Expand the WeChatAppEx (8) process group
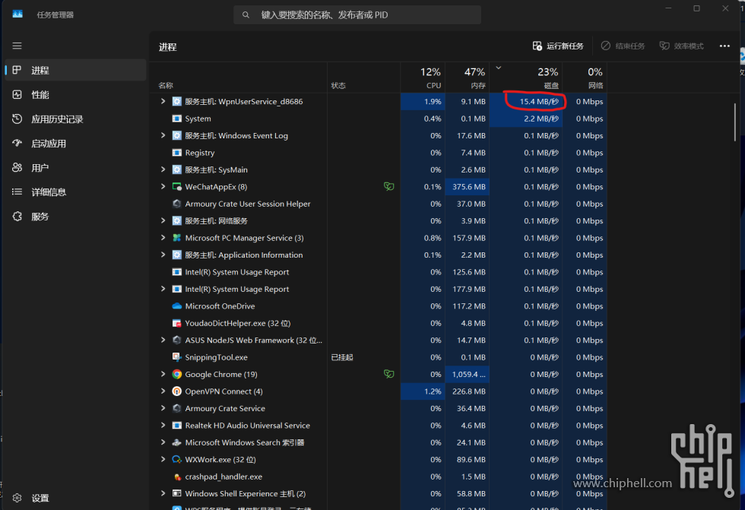Viewport: 745px width, 510px height. 163,187
